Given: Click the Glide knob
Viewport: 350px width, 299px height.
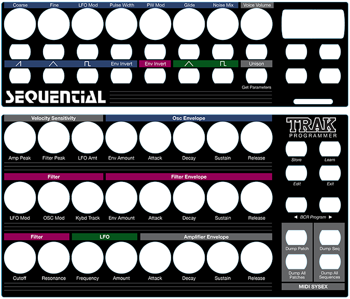Looking at the screenshot, I should click(189, 24).
